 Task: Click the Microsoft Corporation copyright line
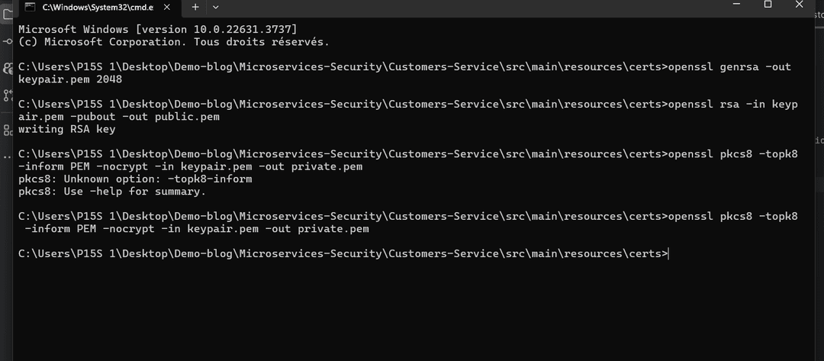pyautogui.click(x=173, y=42)
